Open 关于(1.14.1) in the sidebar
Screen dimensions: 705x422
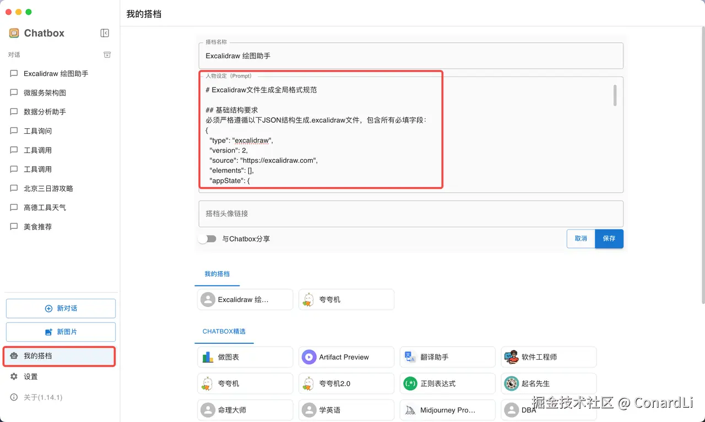(x=61, y=397)
